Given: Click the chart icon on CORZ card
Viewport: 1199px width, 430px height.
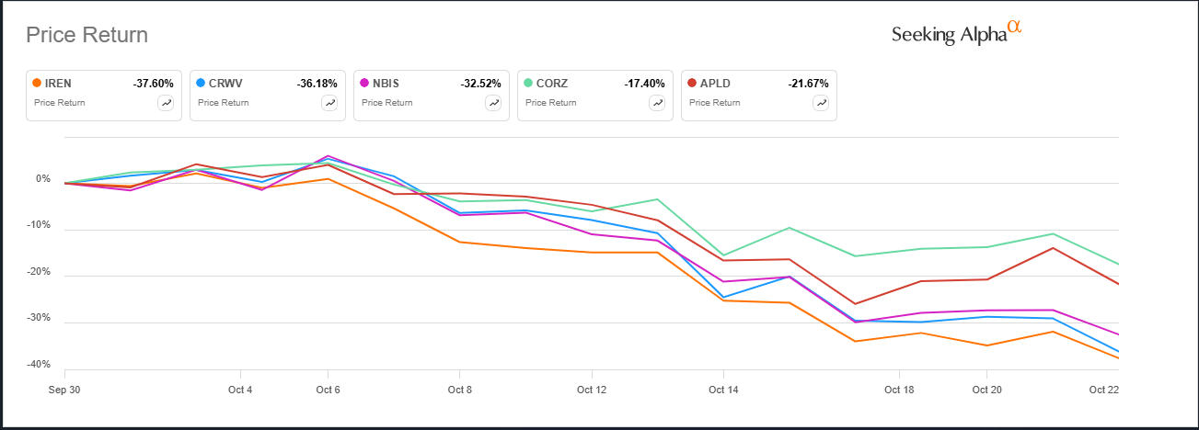Looking at the screenshot, I should click(657, 103).
